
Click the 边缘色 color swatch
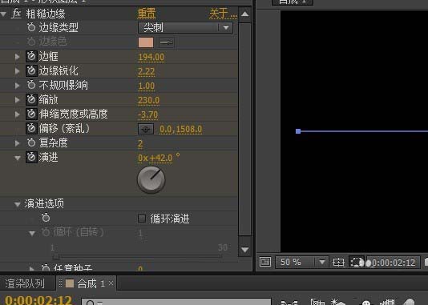pyautogui.click(x=146, y=42)
